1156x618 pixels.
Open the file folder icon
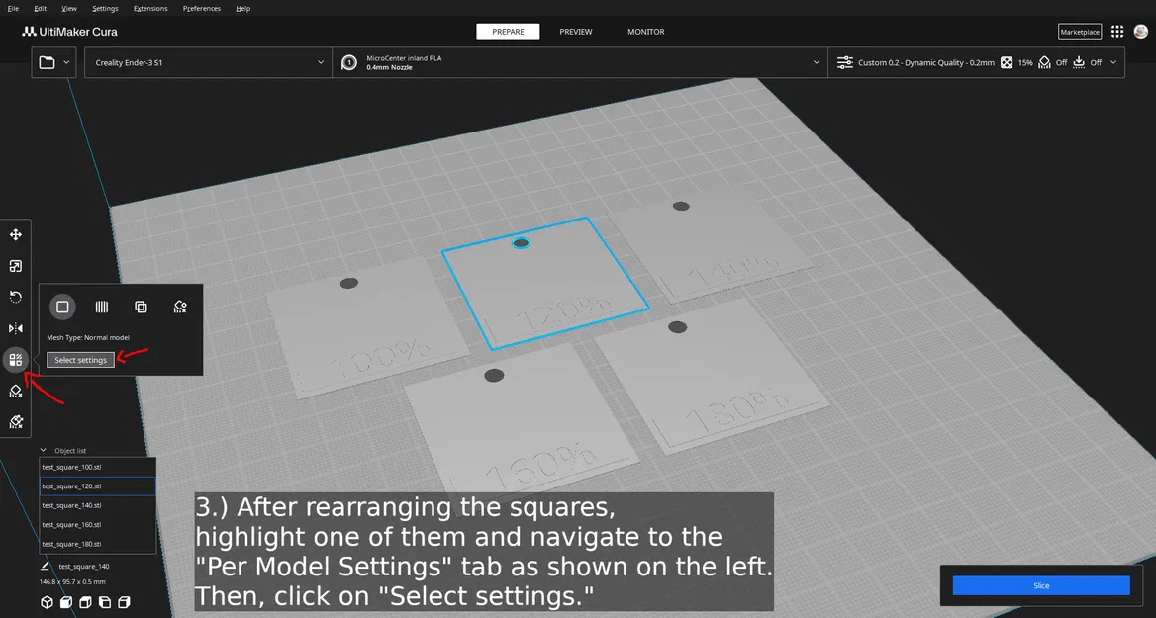pyautogui.click(x=48, y=62)
